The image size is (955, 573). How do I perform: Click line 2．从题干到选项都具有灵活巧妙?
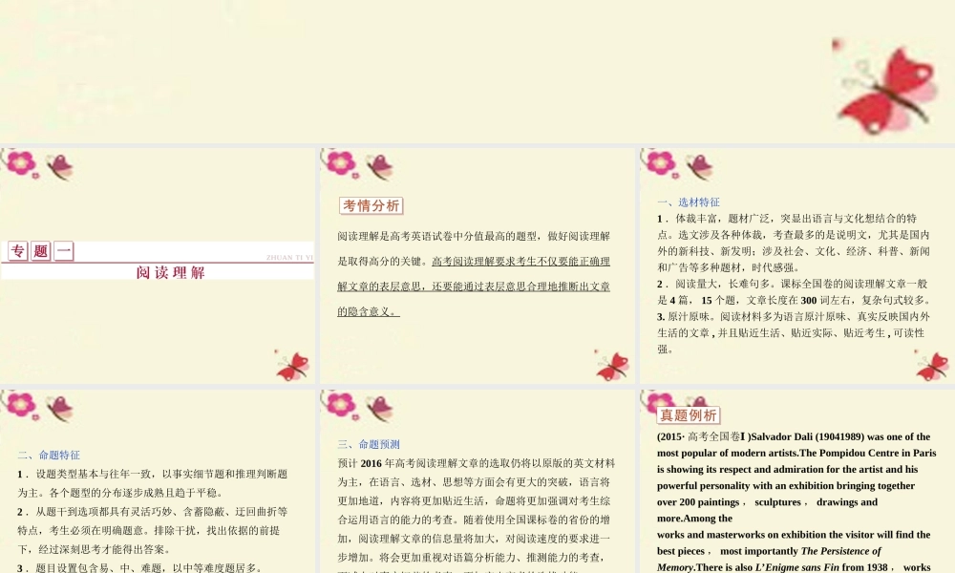point(152,512)
